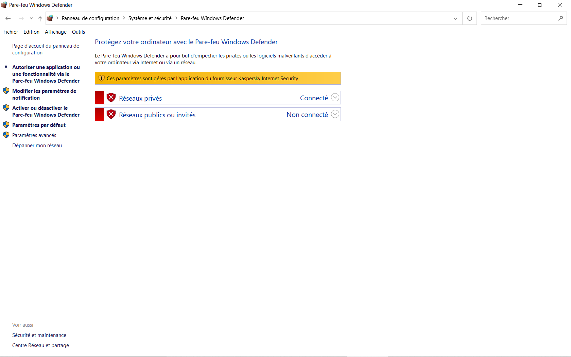
Task: Open the Affichage menu
Action: click(x=56, y=32)
